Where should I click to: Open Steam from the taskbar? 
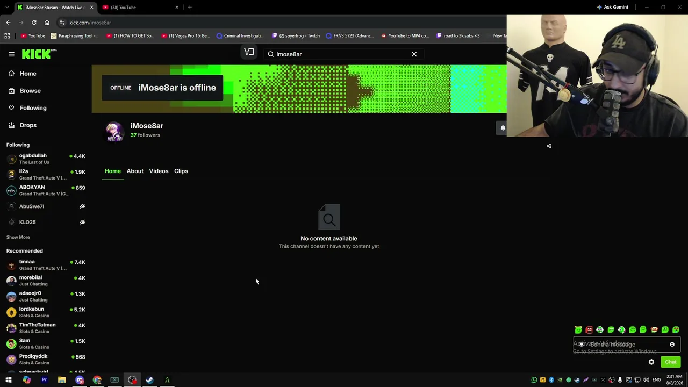[x=149, y=381]
